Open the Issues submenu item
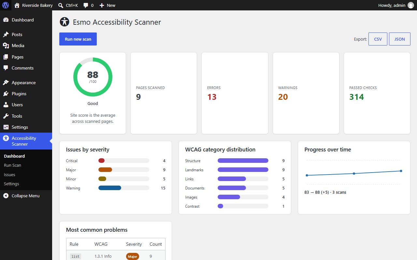The height and width of the screenshot is (260, 417). 9,175
